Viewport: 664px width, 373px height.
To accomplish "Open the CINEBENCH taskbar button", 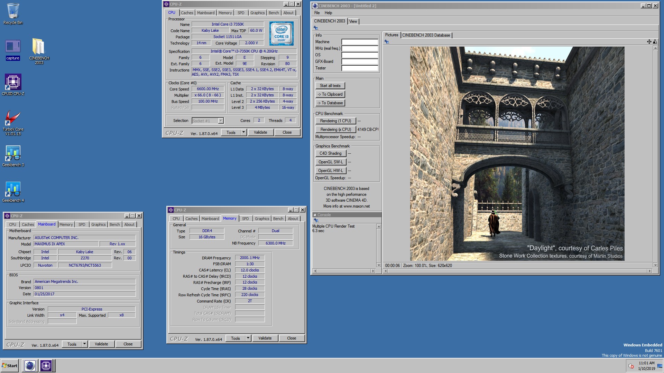I will [x=30, y=365].
